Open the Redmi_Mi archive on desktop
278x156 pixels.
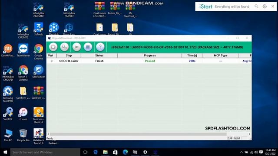pyautogui.click(x=115, y=9)
